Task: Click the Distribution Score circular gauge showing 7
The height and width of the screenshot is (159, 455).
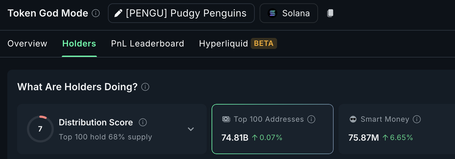Action: click(x=40, y=129)
